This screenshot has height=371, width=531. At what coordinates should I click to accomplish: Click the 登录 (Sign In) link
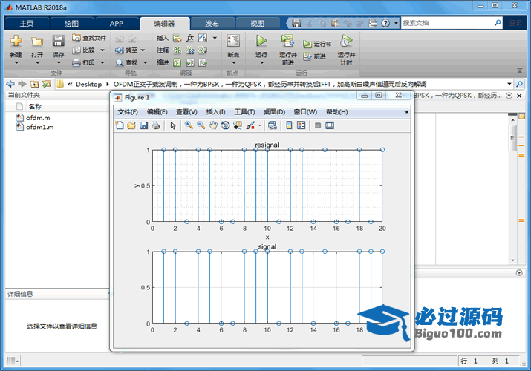(x=515, y=24)
